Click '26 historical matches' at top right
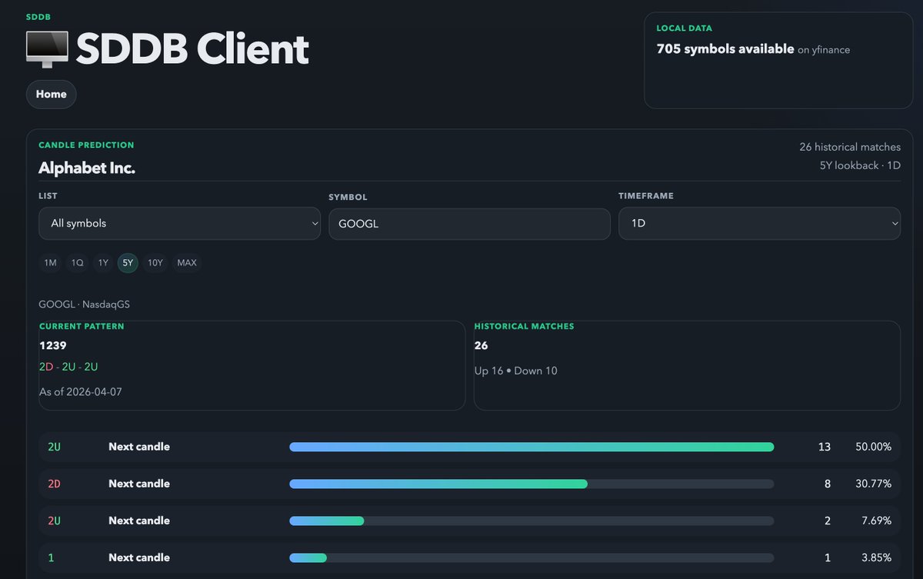The width and height of the screenshot is (923, 579). (x=850, y=147)
